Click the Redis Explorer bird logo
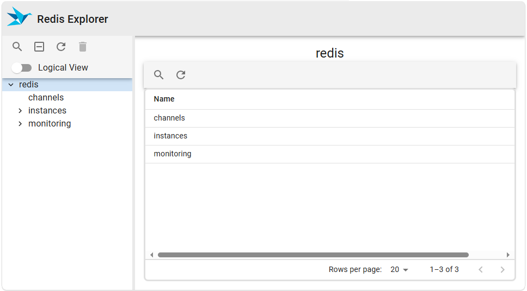The width and height of the screenshot is (527, 291). (19, 17)
